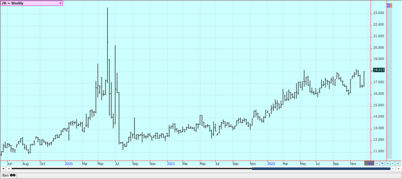Click the 11.000 price axis label
The height and width of the screenshot is (179, 402).
pyautogui.click(x=379, y=151)
